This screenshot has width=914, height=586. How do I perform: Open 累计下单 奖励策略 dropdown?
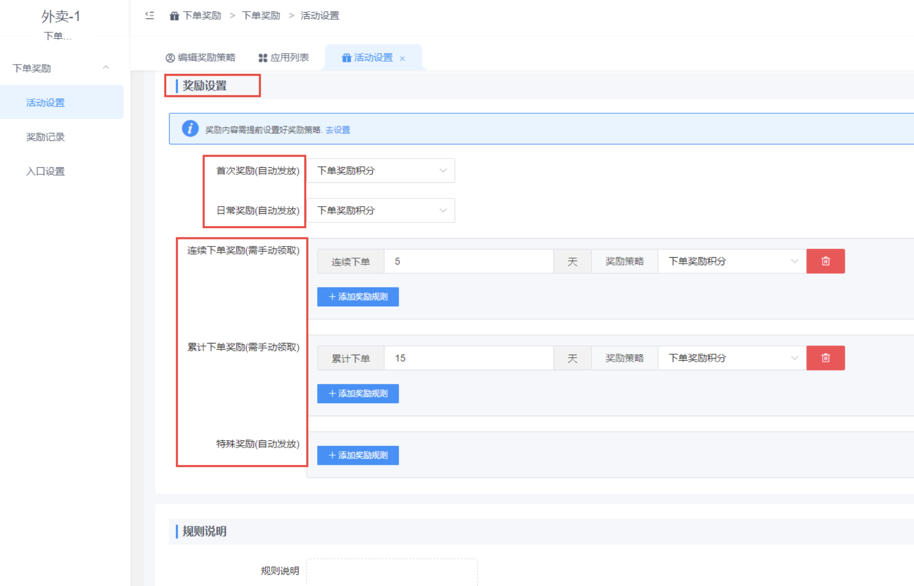tap(732, 358)
